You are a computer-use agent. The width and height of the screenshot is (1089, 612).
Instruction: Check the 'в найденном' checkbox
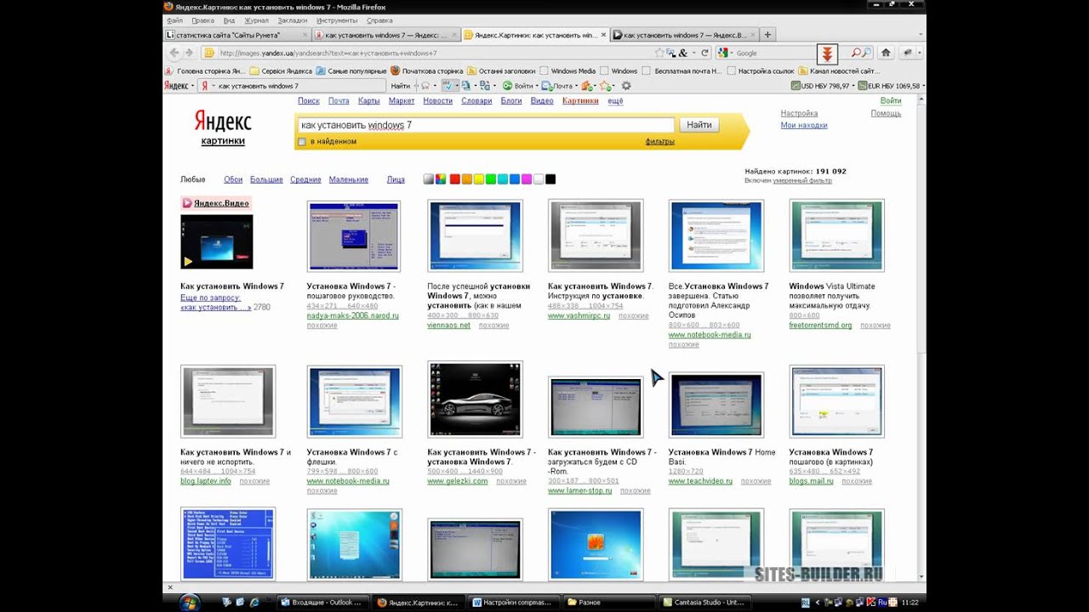click(302, 142)
